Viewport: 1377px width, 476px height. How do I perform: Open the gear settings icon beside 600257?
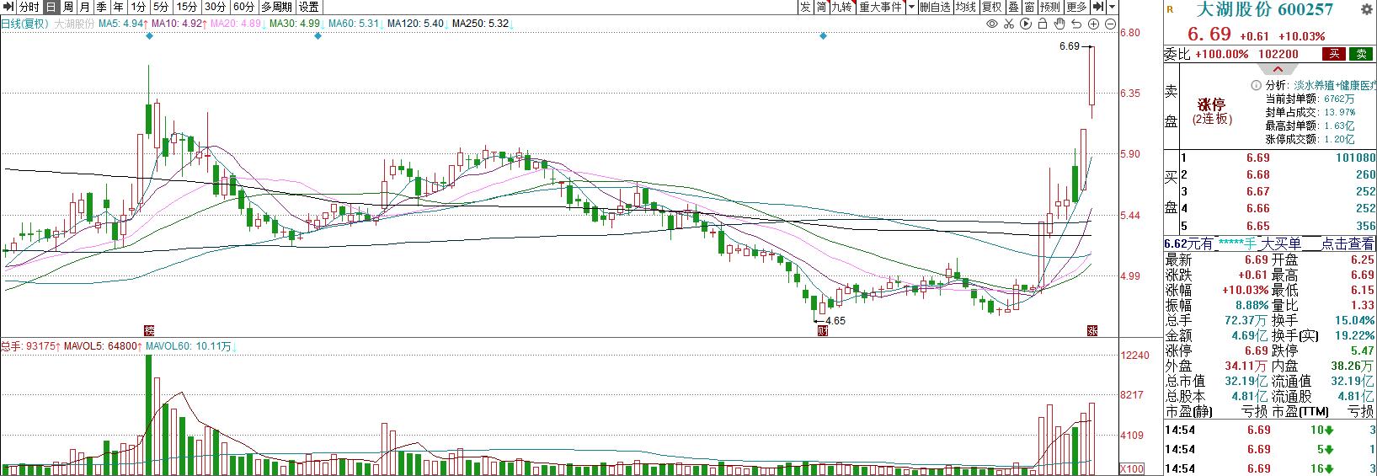point(1367,10)
